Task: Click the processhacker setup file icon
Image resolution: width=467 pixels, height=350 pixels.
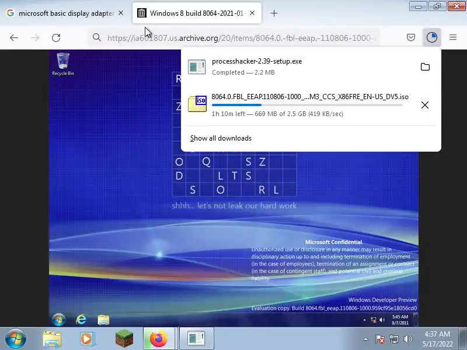Action: tap(197, 66)
